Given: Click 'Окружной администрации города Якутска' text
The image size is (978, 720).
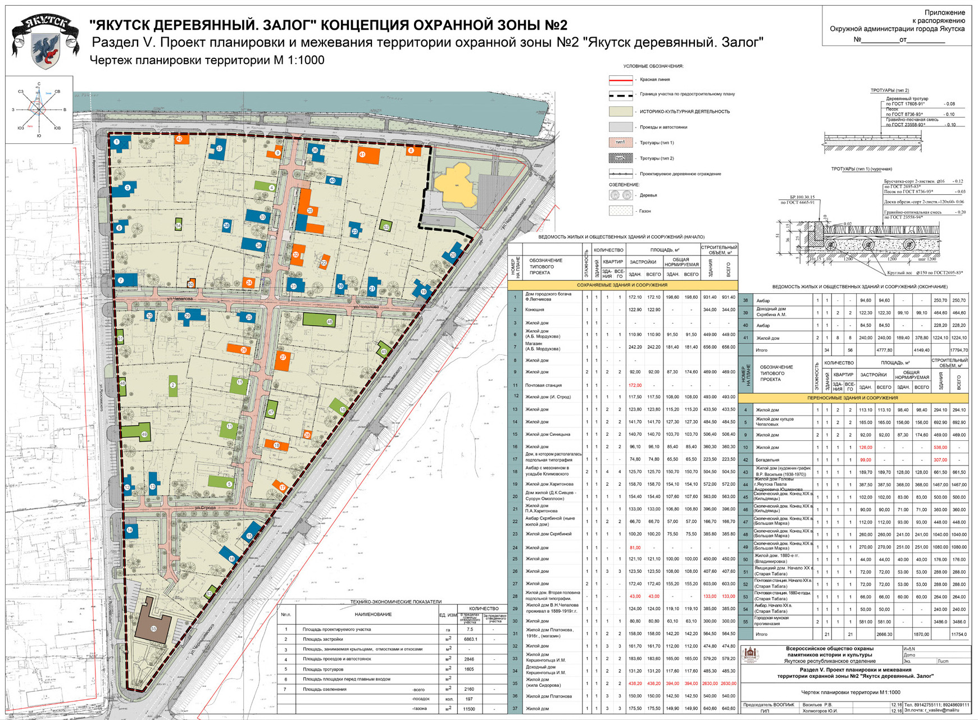Looking at the screenshot, I should pos(898,29).
